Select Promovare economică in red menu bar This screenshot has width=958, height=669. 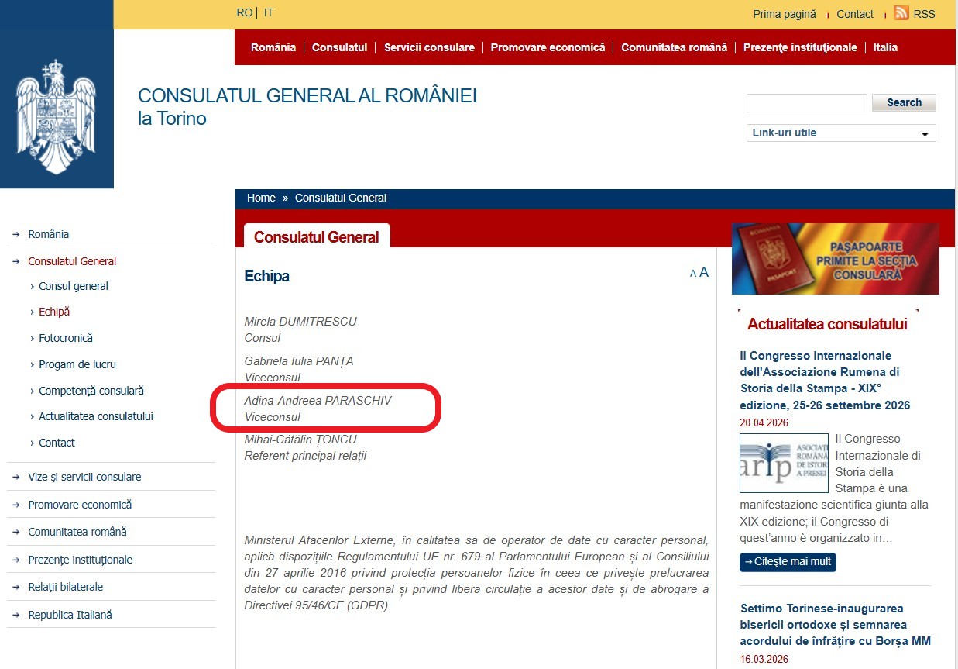(548, 47)
